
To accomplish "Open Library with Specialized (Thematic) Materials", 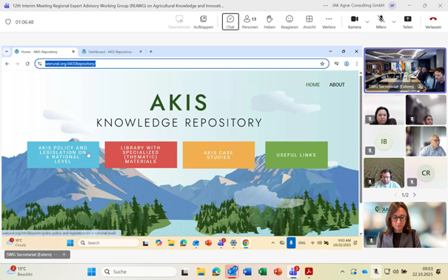I will tap(141, 155).
